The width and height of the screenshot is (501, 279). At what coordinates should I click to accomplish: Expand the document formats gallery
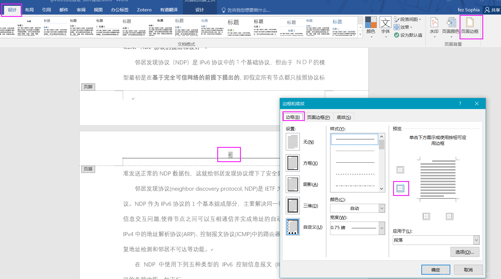360,35
